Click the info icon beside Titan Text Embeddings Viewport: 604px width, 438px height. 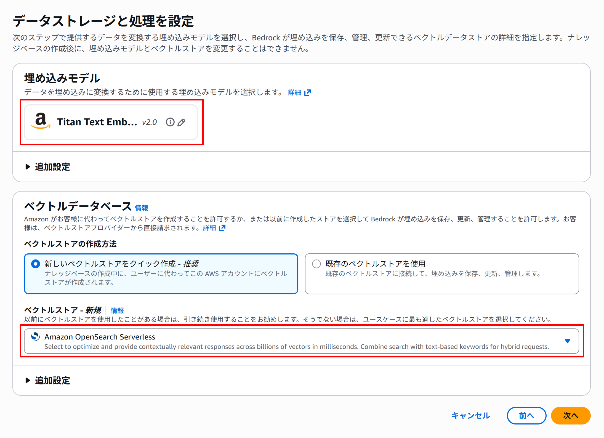[170, 122]
